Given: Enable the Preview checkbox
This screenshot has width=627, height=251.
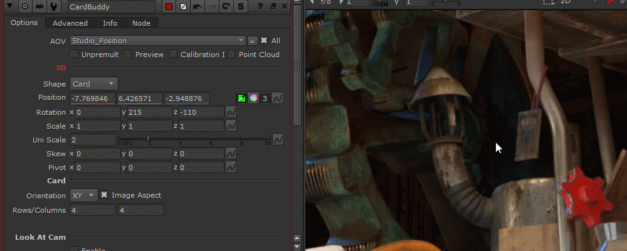Looking at the screenshot, I should (129, 55).
